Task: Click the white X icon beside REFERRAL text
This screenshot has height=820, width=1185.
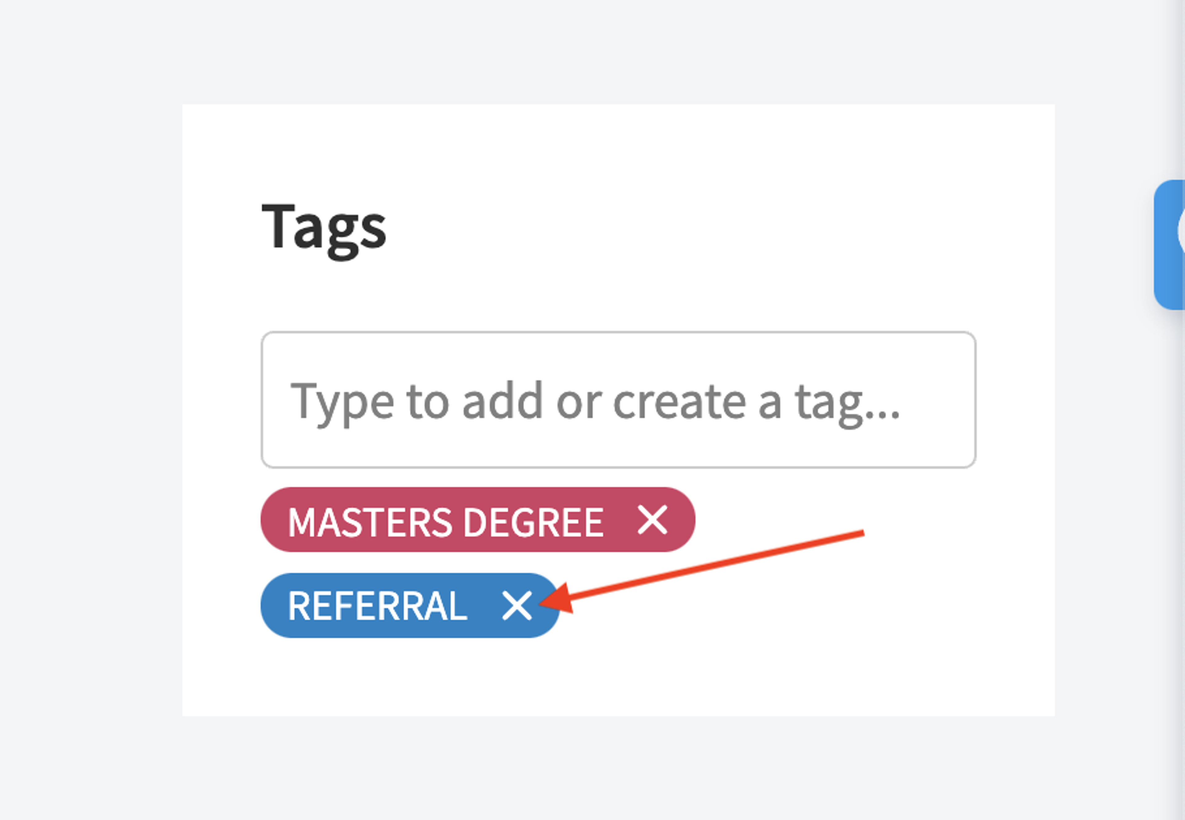Action: tap(517, 605)
